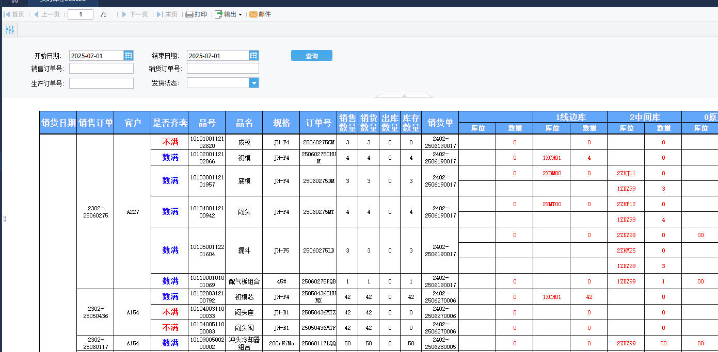Screen dimensions: 718x352
Task: Click the left side panel splitter handle
Action: (5, 220)
